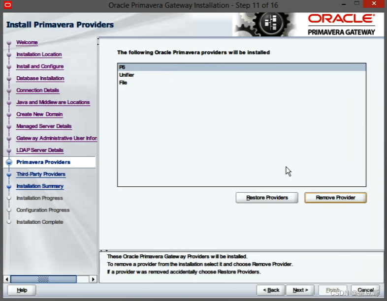Open the Help button
Image resolution: width=387 pixels, height=301 pixels.
pyautogui.click(x=22, y=290)
